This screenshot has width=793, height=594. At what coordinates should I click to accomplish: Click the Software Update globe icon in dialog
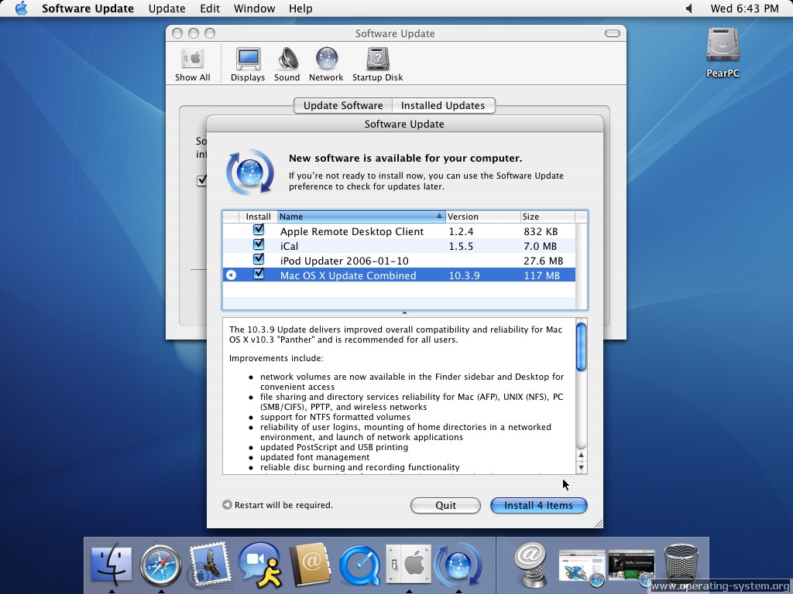click(x=250, y=172)
